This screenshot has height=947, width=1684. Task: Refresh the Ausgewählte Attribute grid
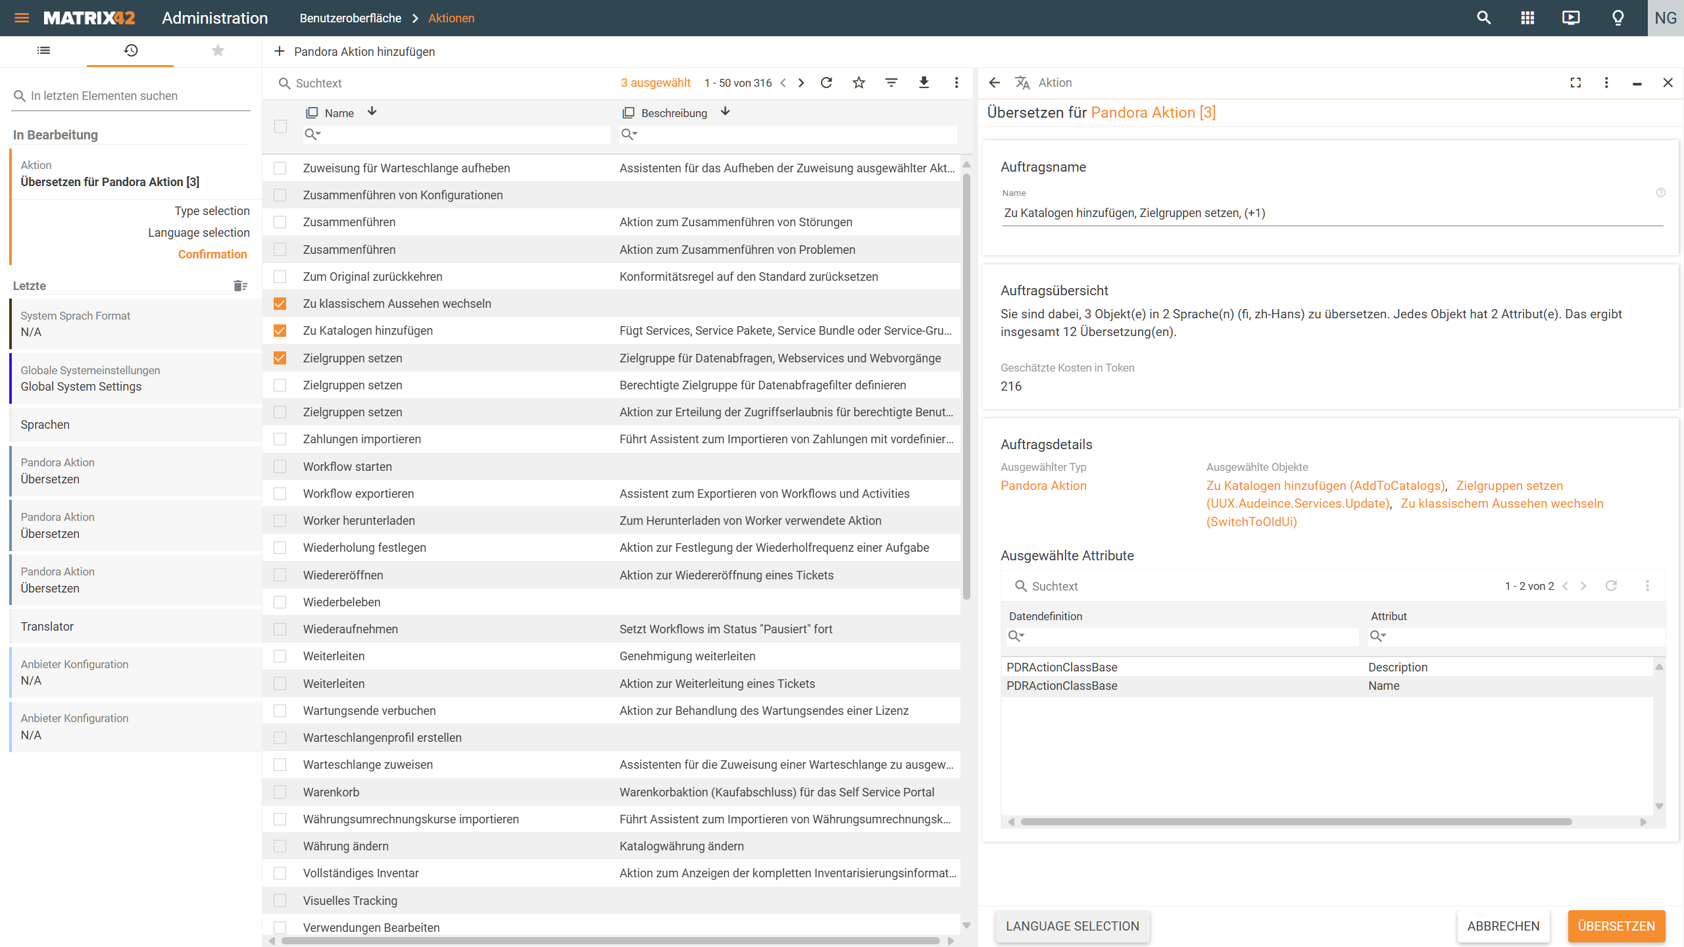coord(1611,585)
